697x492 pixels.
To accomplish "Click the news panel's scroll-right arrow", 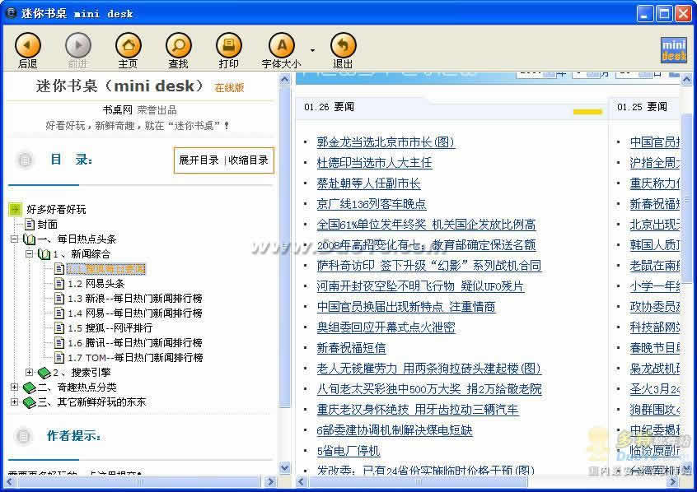I will tap(672, 482).
